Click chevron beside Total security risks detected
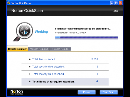 [x=30, y=67]
